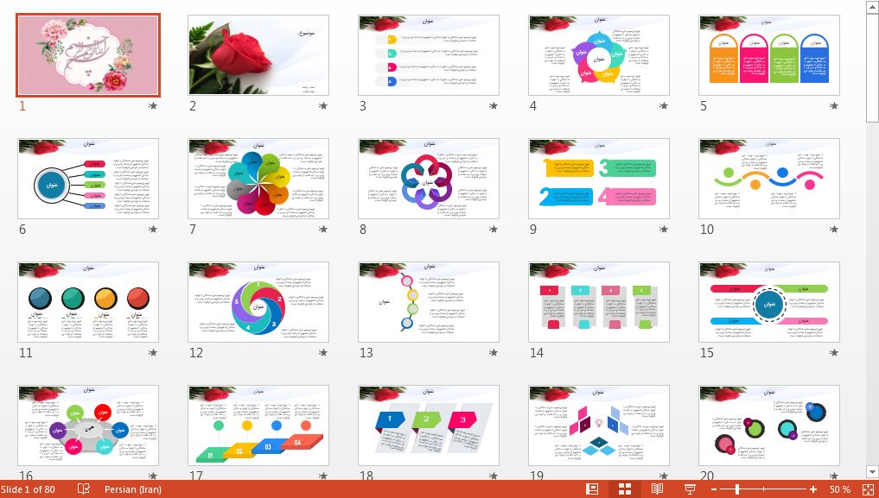
Task: Click Persian (Iran) language indicator
Action: [133, 489]
